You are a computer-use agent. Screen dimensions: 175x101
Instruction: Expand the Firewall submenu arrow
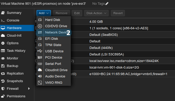click(29, 89)
